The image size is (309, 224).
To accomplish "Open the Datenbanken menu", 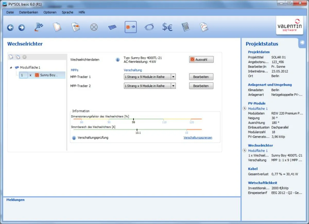I will pyautogui.click(x=28, y=12).
